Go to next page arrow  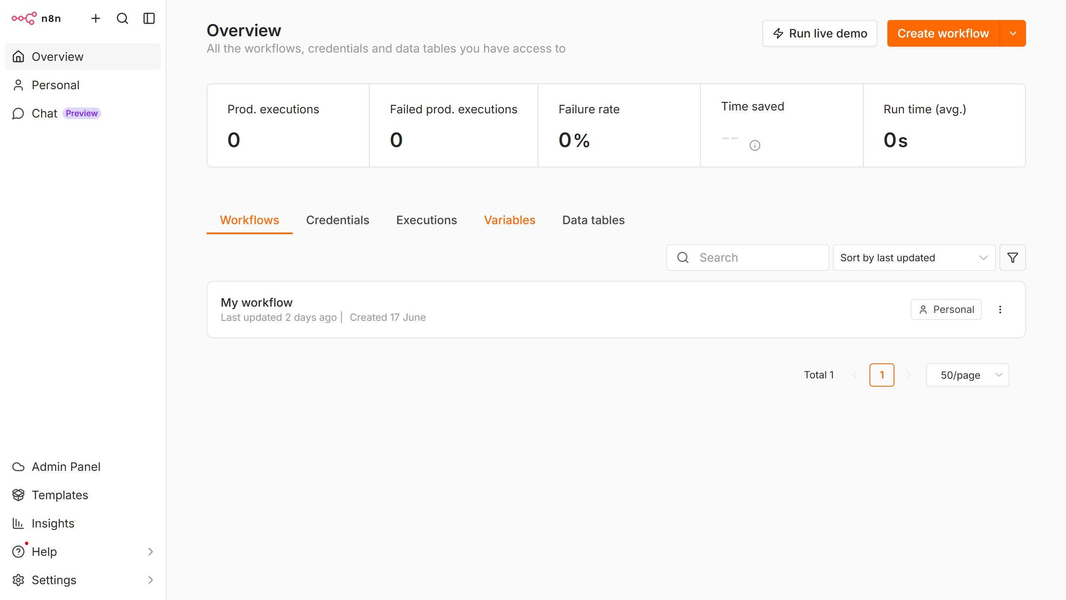click(909, 375)
